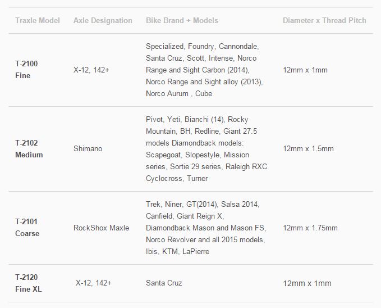Click the 12mm x 1.75mm thread pitch
The height and width of the screenshot is (308, 381).
pos(310,228)
